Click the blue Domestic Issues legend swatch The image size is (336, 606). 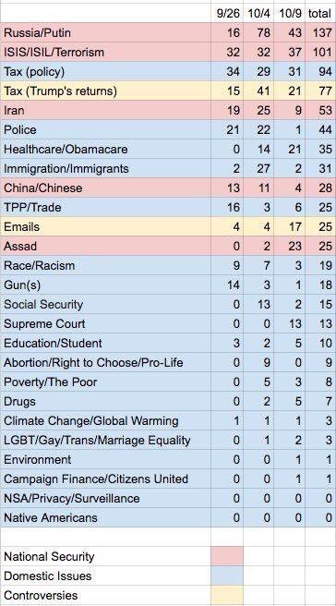click(x=227, y=576)
